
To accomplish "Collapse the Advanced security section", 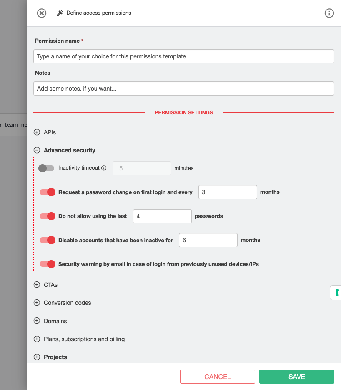I will (x=37, y=150).
